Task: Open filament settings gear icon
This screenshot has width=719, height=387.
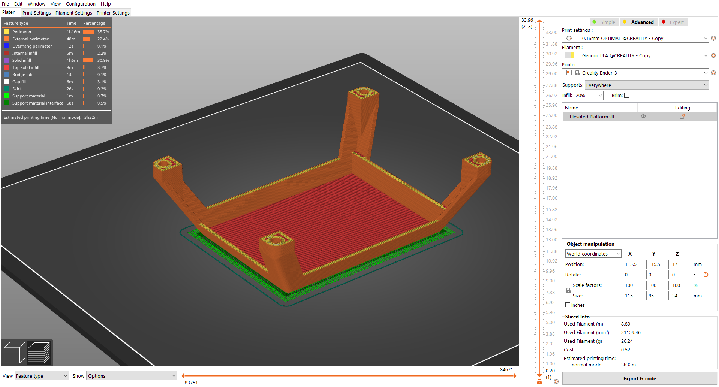Action: click(x=713, y=55)
